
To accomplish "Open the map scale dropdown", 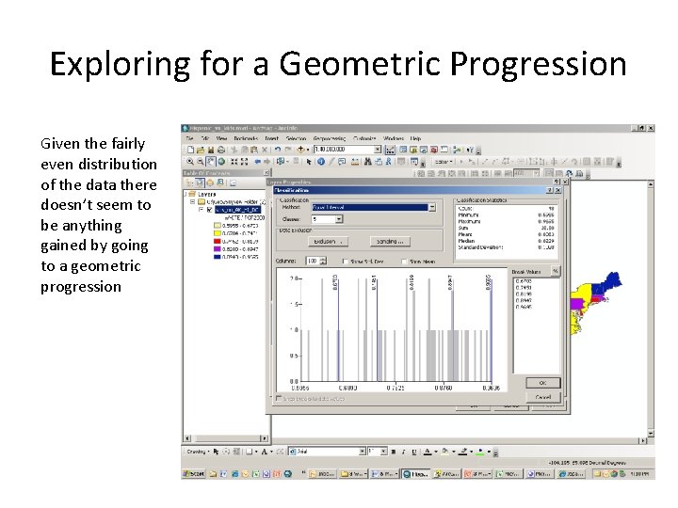I will click(378, 150).
